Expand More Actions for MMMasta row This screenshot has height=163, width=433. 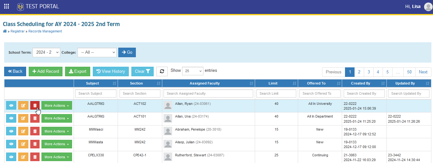(x=57, y=144)
